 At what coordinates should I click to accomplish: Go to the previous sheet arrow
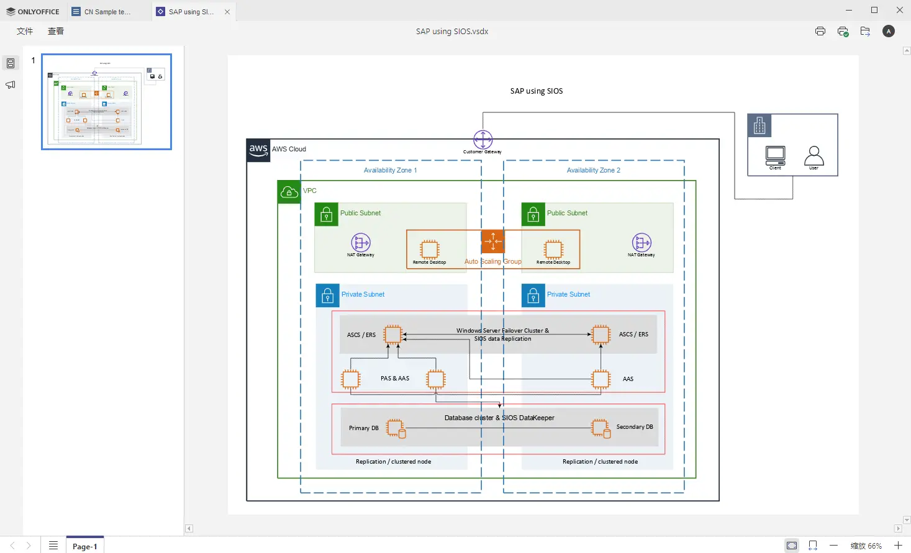point(12,546)
